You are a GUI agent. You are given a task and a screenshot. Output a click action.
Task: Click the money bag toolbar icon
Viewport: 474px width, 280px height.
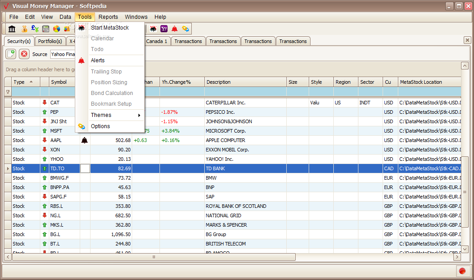pos(24,29)
